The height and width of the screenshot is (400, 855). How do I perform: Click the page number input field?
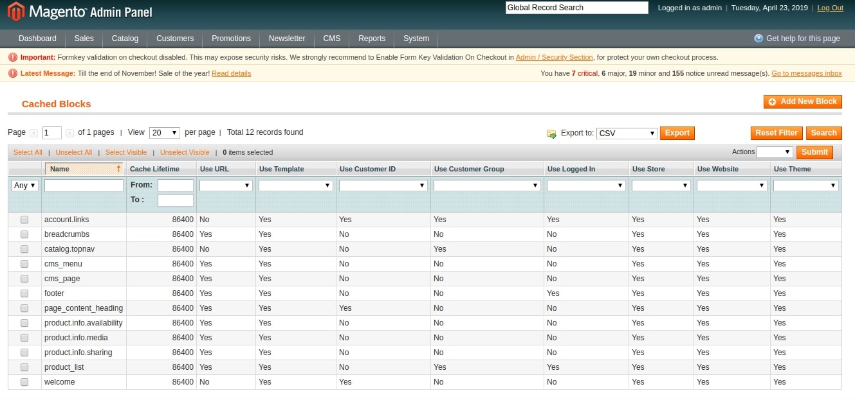pos(52,133)
